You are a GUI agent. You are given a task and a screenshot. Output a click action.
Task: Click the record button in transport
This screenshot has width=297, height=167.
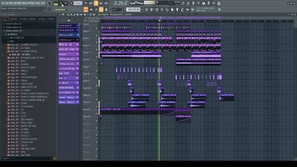click(71, 3)
